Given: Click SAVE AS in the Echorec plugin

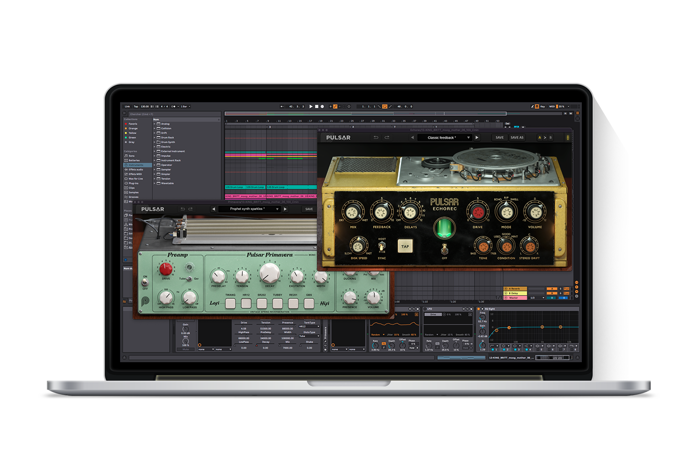Looking at the screenshot, I should pos(518,138).
